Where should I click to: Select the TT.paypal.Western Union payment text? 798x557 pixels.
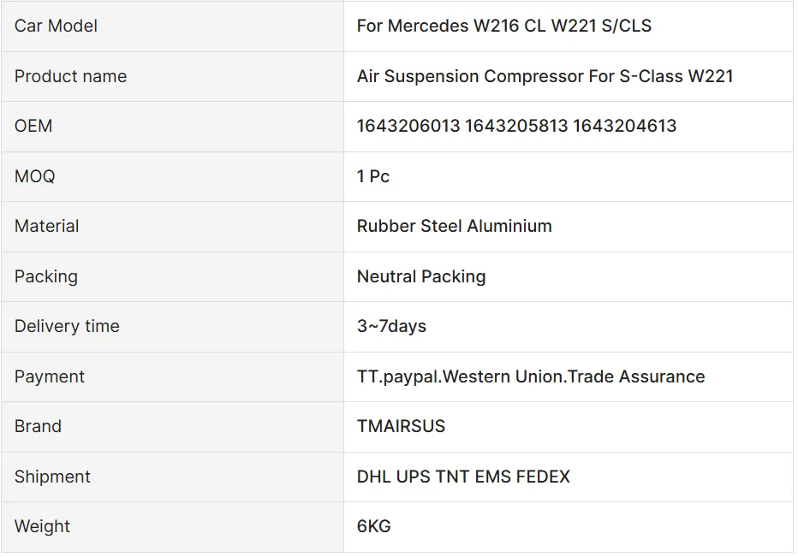pos(531,376)
